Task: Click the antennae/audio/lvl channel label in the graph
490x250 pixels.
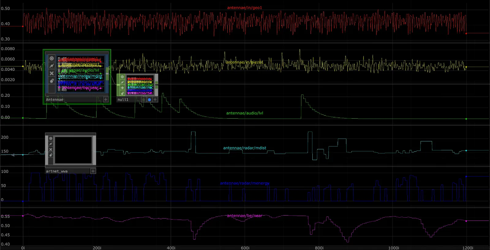Action: click(x=245, y=113)
